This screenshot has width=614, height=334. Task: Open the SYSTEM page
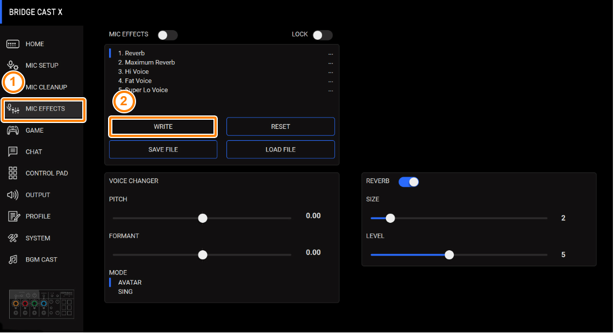38,238
